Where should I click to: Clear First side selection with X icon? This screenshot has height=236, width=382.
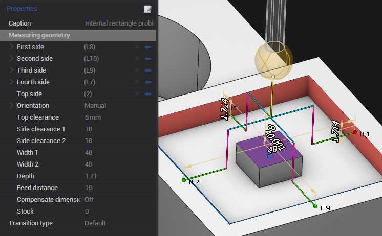(x=137, y=47)
